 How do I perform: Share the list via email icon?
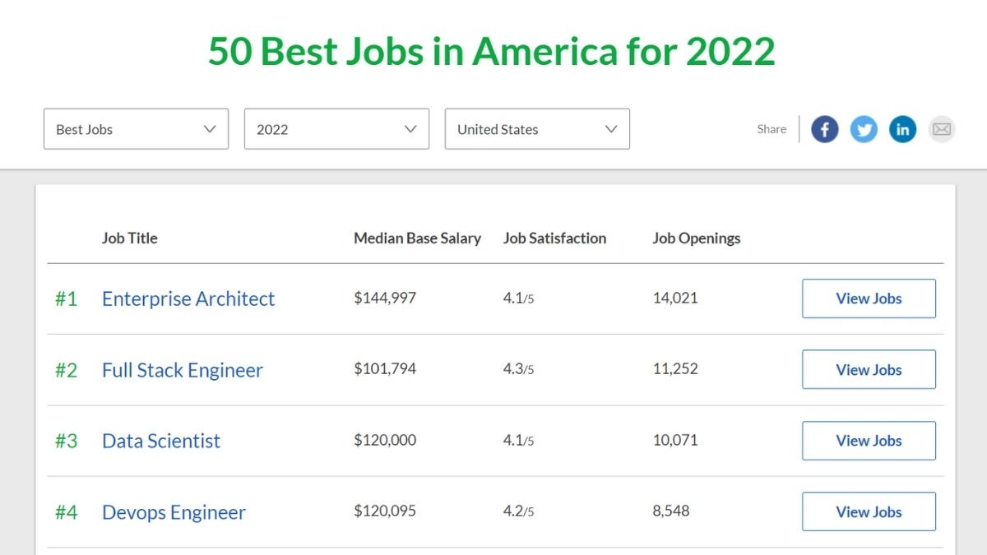pyautogui.click(x=942, y=129)
